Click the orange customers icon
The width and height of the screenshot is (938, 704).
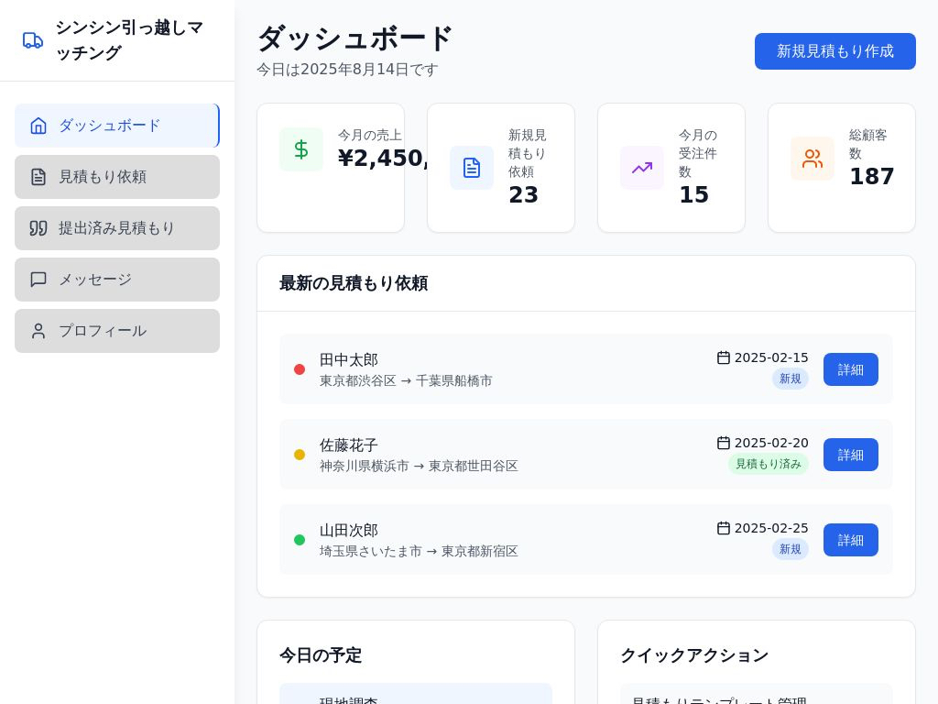coord(813,159)
